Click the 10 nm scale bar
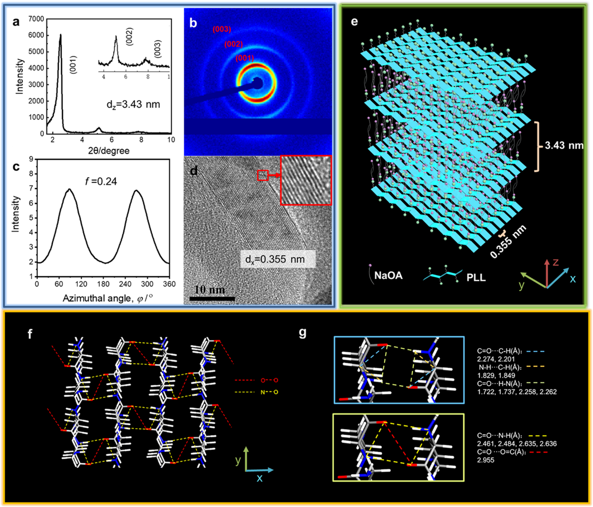This screenshot has width=593, height=507. point(211,298)
